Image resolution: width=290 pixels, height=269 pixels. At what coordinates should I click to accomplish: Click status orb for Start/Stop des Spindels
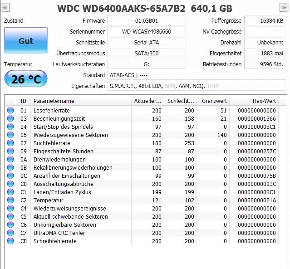click(x=10, y=127)
